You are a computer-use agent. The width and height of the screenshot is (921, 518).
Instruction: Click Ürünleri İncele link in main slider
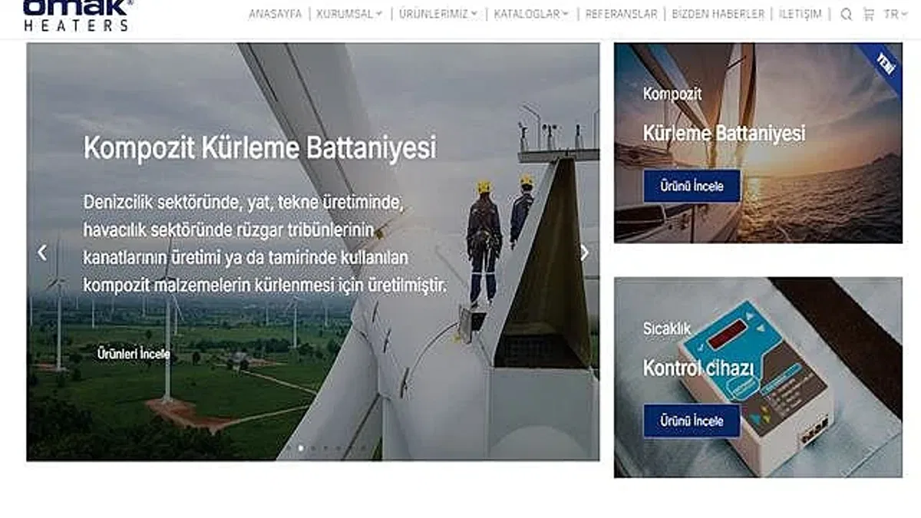point(134,355)
